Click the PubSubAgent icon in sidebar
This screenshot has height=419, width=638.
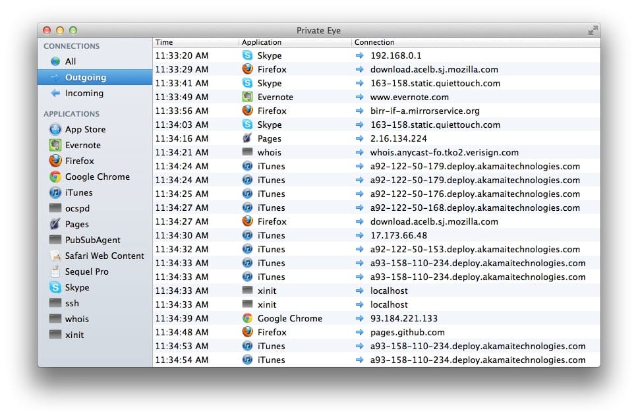(55, 240)
